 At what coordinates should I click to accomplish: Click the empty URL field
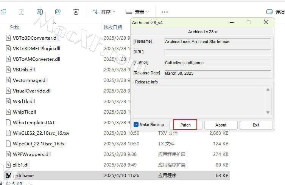[218, 52]
